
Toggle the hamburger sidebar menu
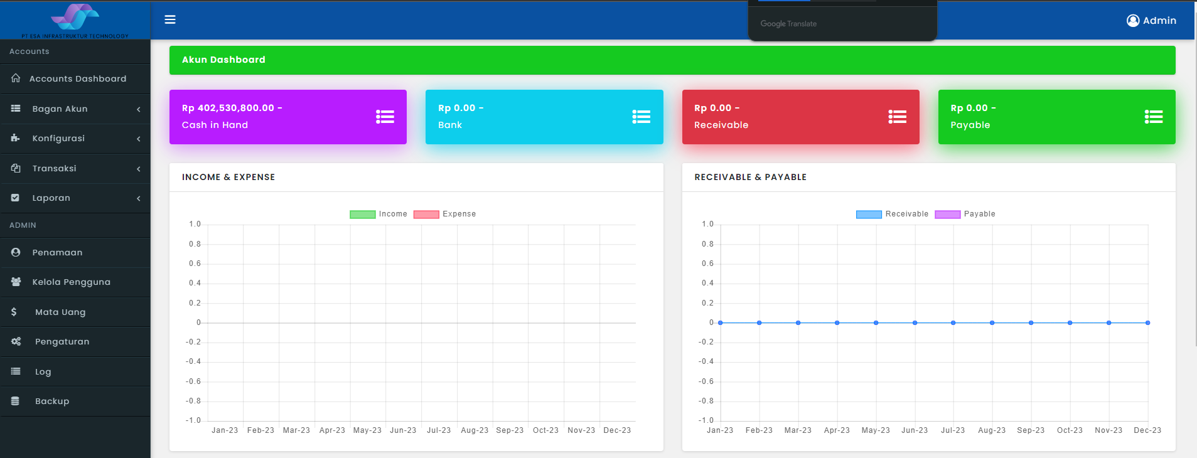point(170,19)
